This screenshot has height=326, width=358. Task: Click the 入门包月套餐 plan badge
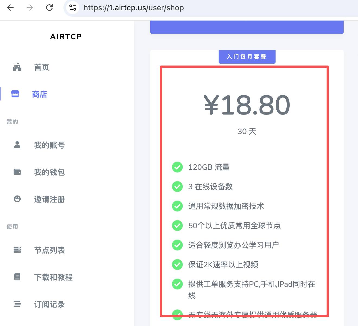click(x=247, y=57)
